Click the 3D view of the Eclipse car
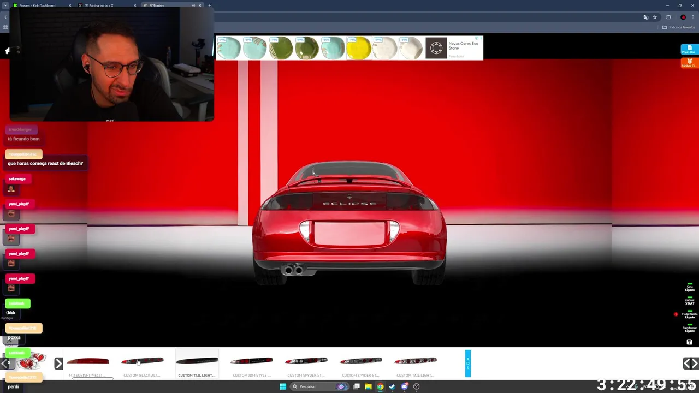This screenshot has width=699, height=393. [349, 224]
